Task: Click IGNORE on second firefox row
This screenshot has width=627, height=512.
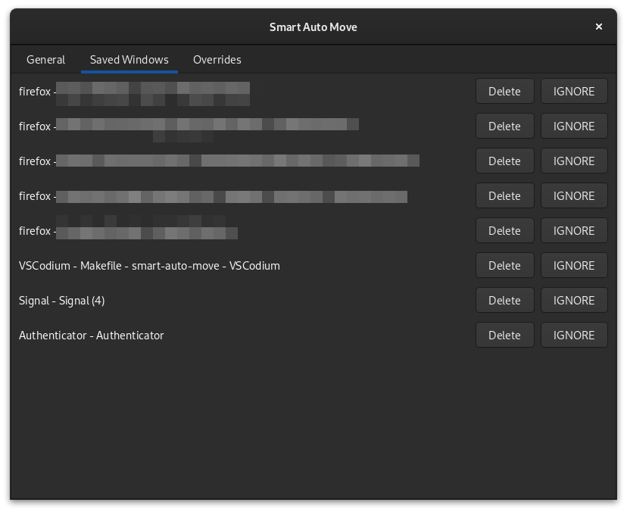Action: (574, 126)
